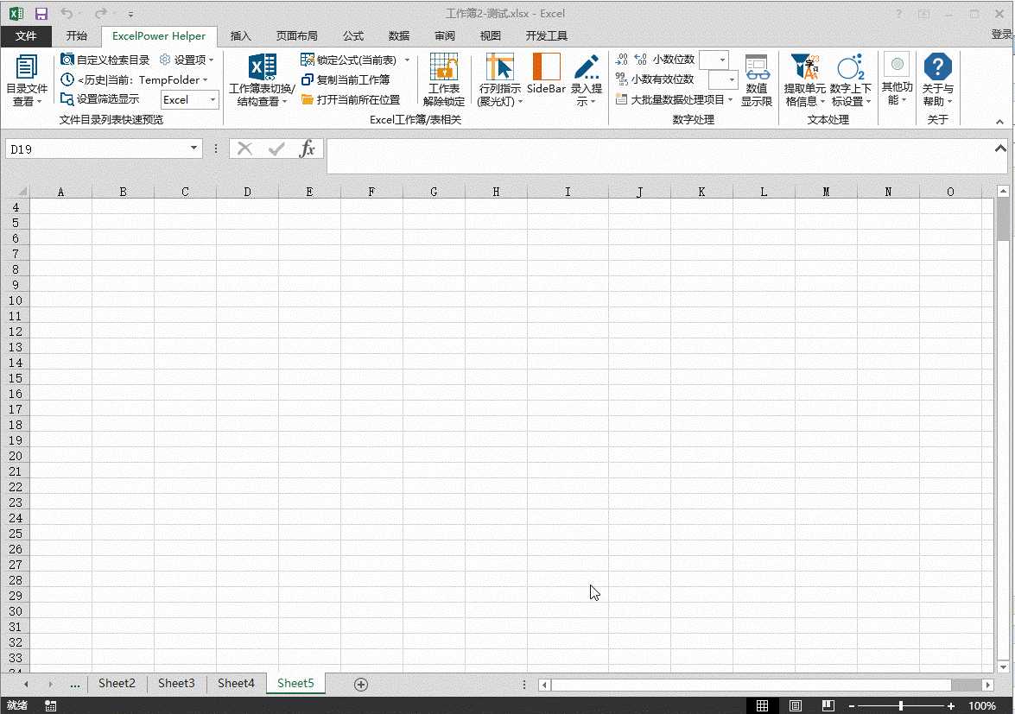Switch to the 审阅 Review tab
This screenshot has width=1015, height=714.
coord(445,35)
